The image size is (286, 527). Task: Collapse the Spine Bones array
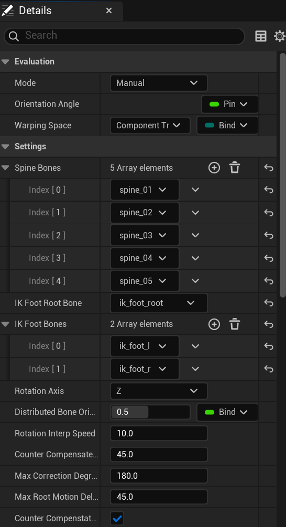[x=5, y=168]
